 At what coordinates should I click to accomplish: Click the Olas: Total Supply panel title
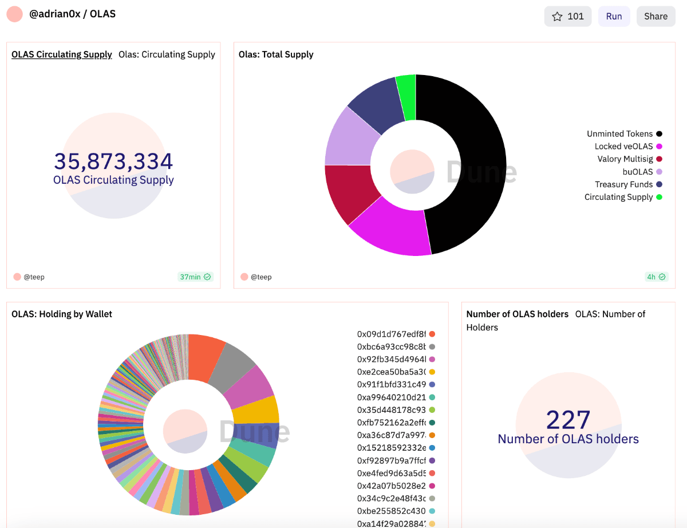(276, 54)
